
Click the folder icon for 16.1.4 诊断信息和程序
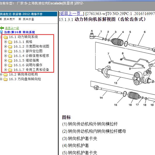(x=10, y=56)
